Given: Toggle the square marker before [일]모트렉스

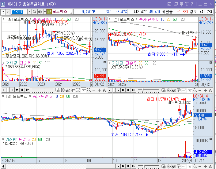Looking at the screenshot, I should [3, 96].
